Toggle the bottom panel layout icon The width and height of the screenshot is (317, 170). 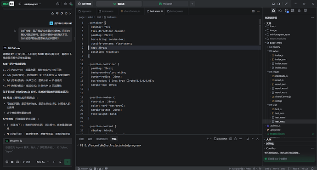coord(273,4)
